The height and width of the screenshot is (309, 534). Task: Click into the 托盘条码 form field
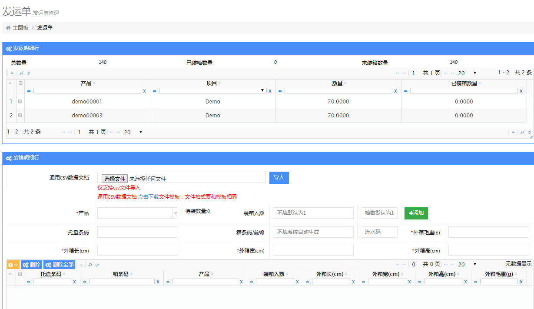click(x=138, y=232)
